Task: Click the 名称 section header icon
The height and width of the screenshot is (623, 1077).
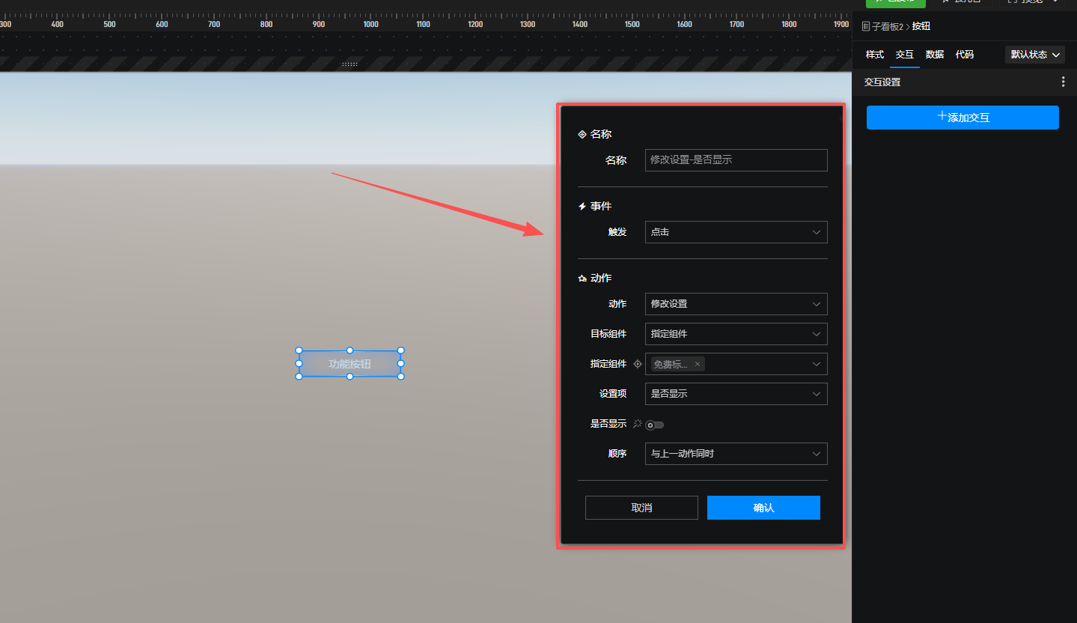Action: click(x=582, y=135)
